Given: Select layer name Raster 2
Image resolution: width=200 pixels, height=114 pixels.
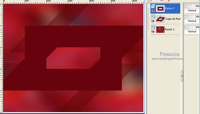Looking at the screenshot, I should pyautogui.click(x=170, y=8).
